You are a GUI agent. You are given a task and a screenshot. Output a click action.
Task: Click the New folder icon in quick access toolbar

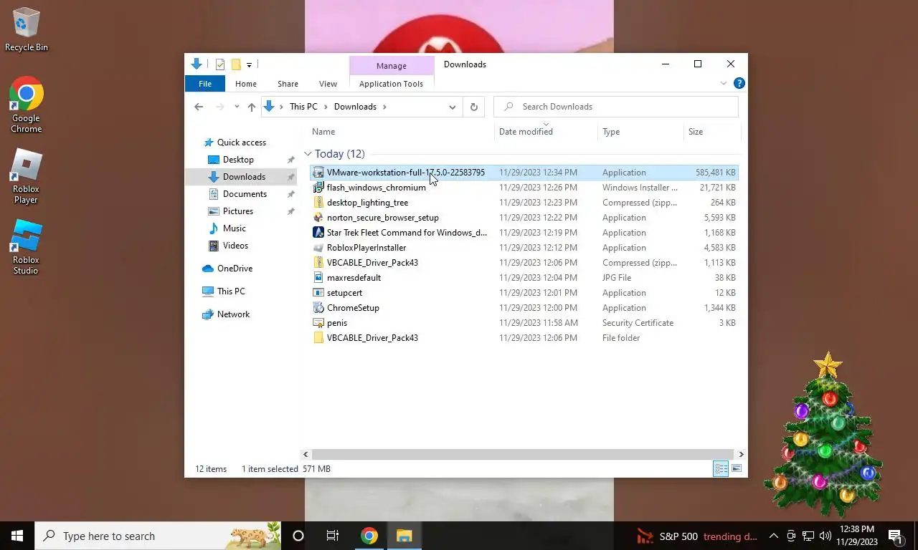coord(235,64)
